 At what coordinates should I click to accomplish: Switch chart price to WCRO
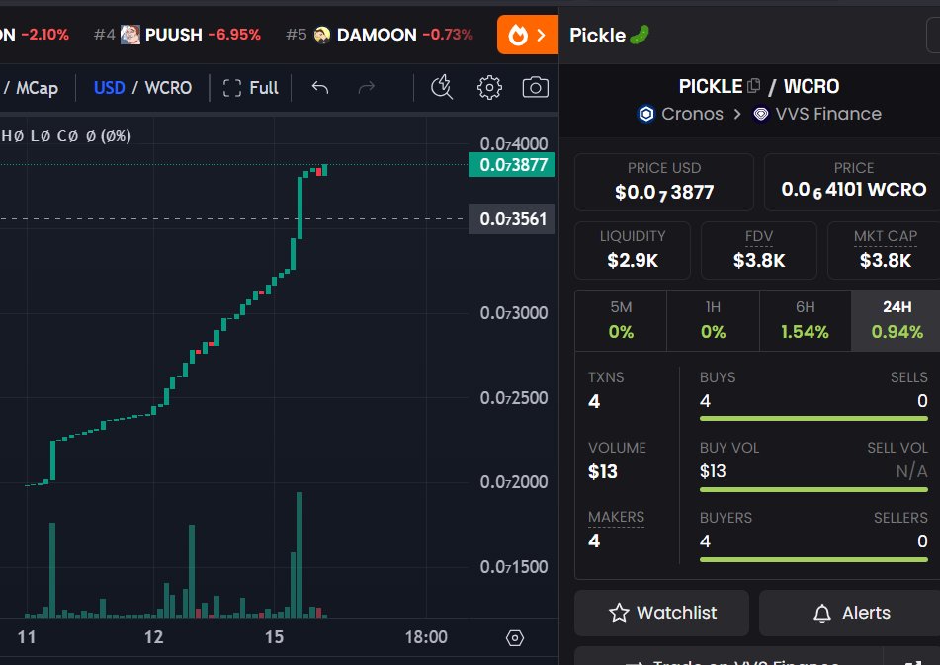pyautogui.click(x=168, y=88)
